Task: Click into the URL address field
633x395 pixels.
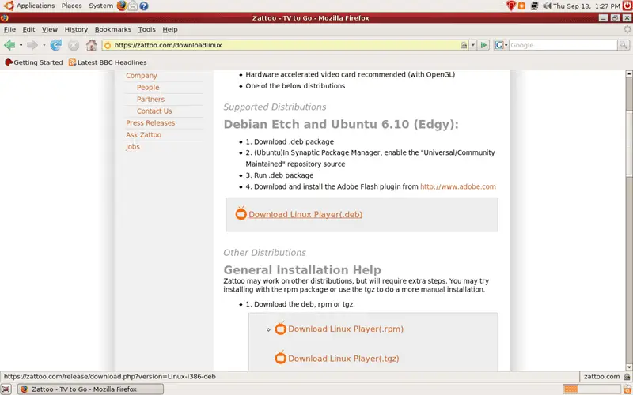Action: (286, 45)
